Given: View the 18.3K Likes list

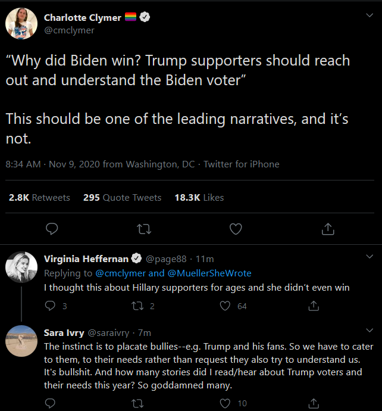Looking at the screenshot, I should 199,197.
